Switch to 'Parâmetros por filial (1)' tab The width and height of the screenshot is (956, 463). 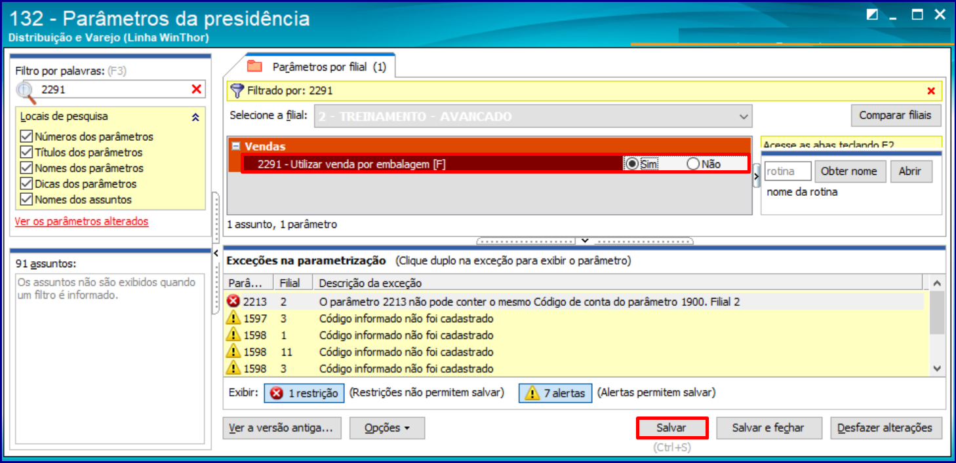(x=320, y=67)
